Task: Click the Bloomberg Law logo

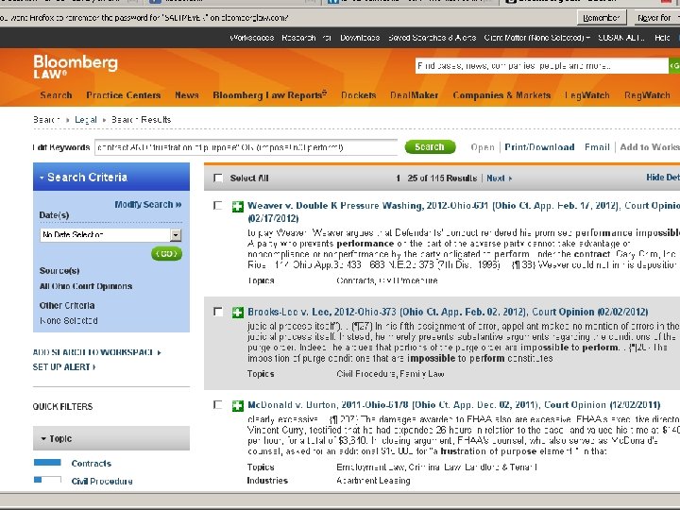Action: [76, 66]
